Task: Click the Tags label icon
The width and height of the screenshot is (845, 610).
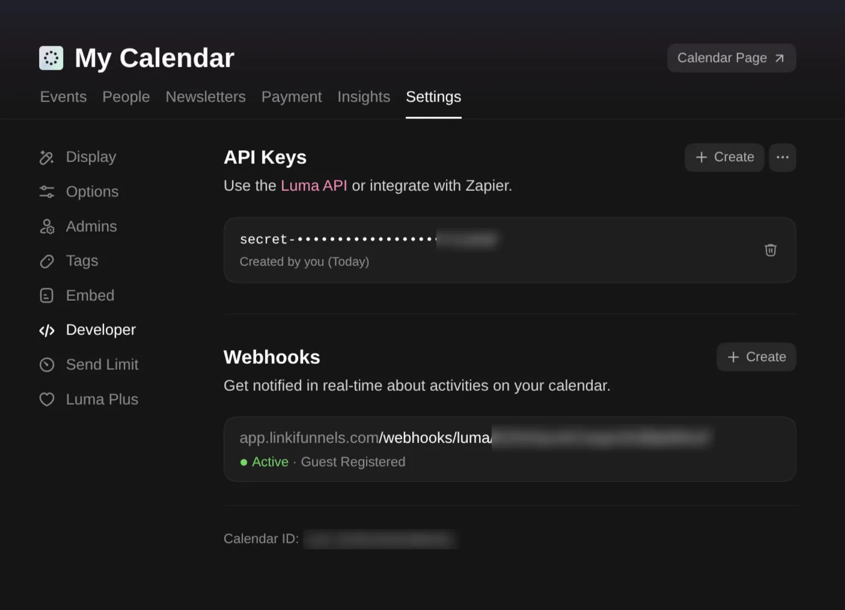Action: [x=47, y=261]
